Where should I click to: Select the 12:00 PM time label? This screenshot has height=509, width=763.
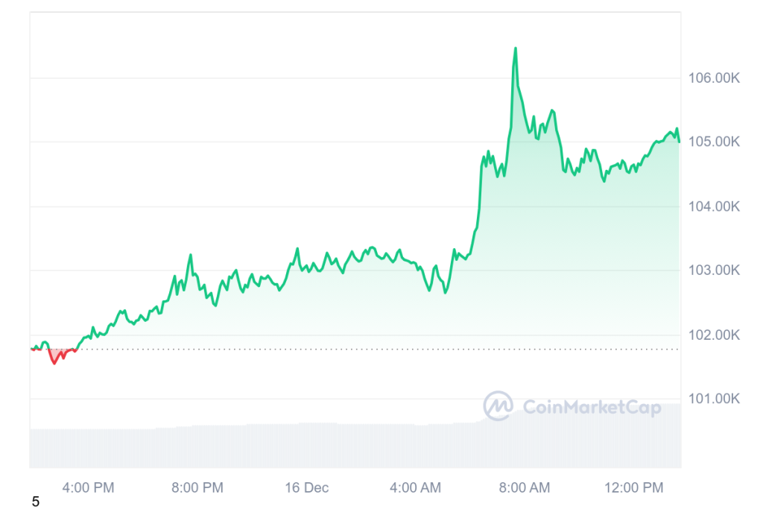[633, 488]
